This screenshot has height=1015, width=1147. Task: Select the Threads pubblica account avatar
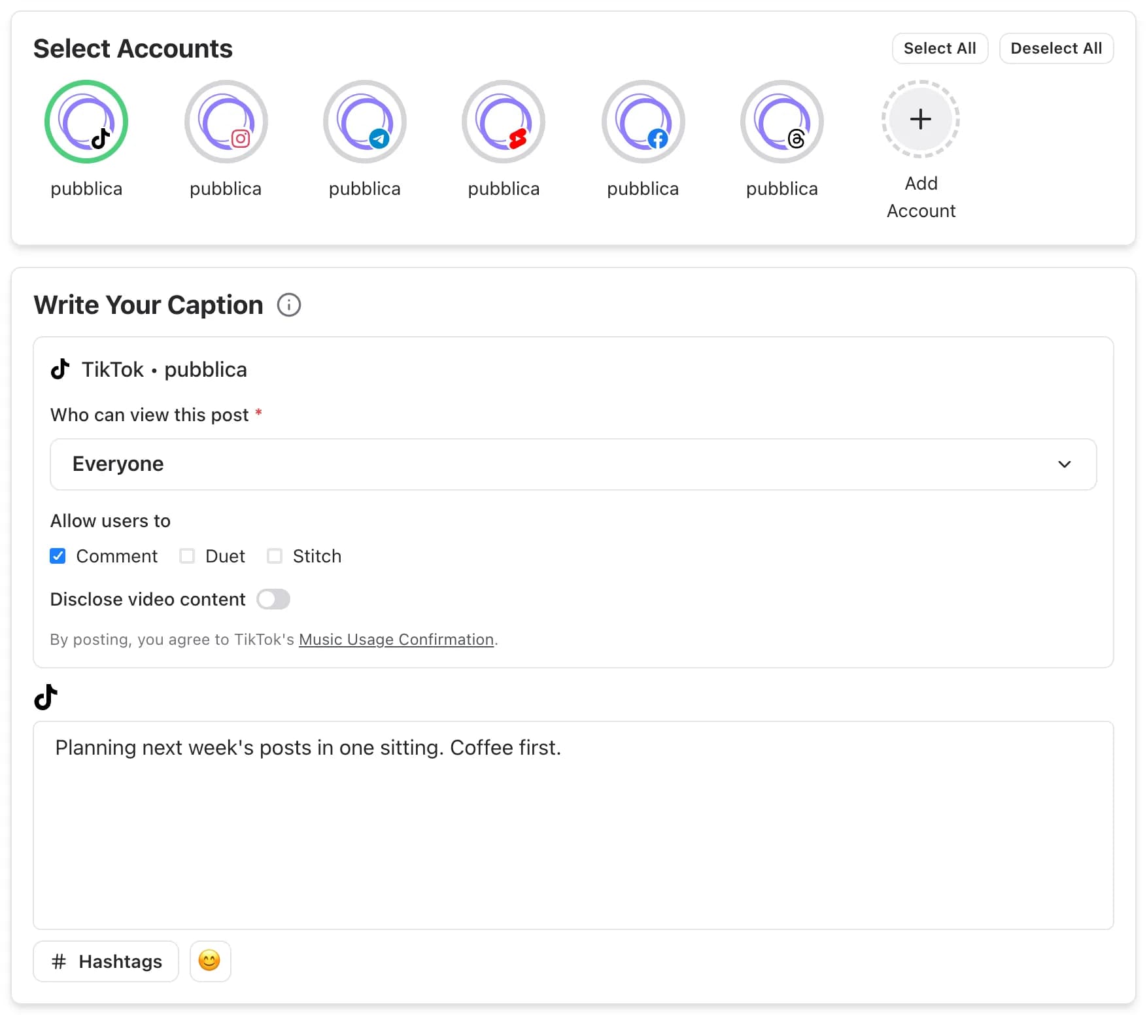(x=782, y=122)
